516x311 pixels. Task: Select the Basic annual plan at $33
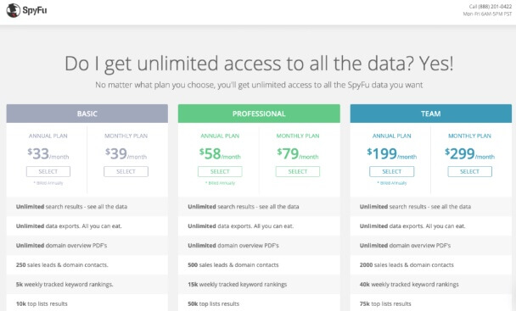pyautogui.click(x=48, y=172)
